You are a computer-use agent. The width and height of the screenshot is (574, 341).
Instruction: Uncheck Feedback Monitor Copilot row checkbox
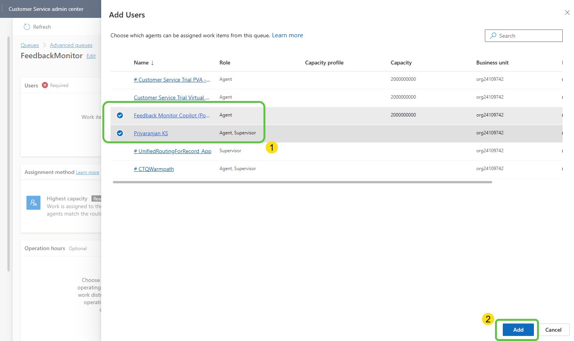120,115
